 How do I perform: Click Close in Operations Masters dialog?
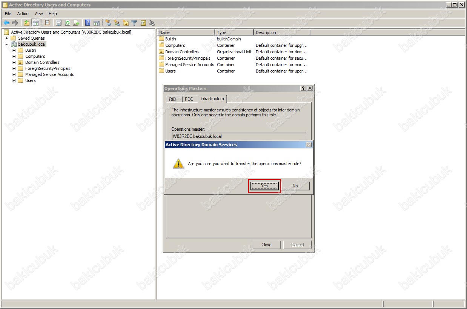click(266, 245)
